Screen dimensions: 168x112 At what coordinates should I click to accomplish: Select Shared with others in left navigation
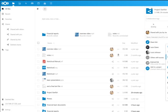[17, 29]
